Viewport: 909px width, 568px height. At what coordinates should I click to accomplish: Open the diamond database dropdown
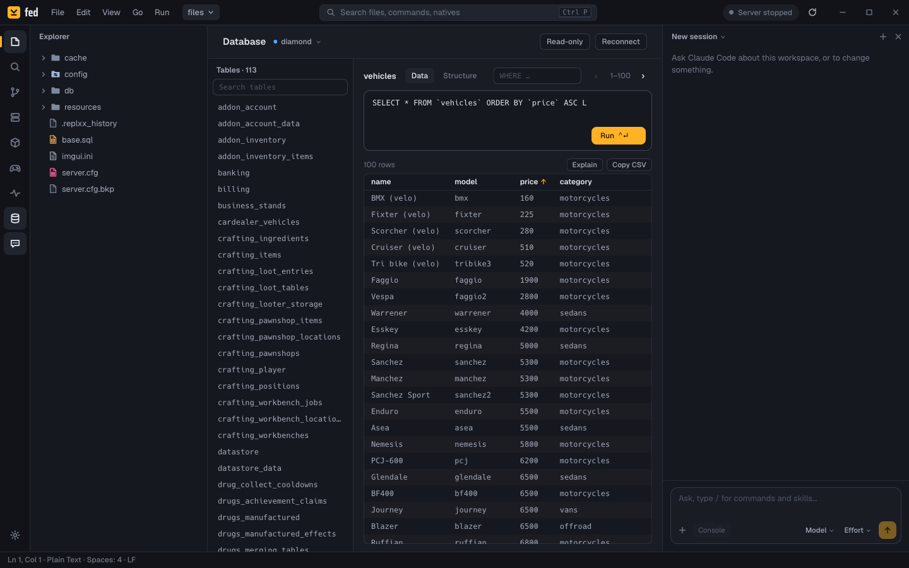point(297,42)
